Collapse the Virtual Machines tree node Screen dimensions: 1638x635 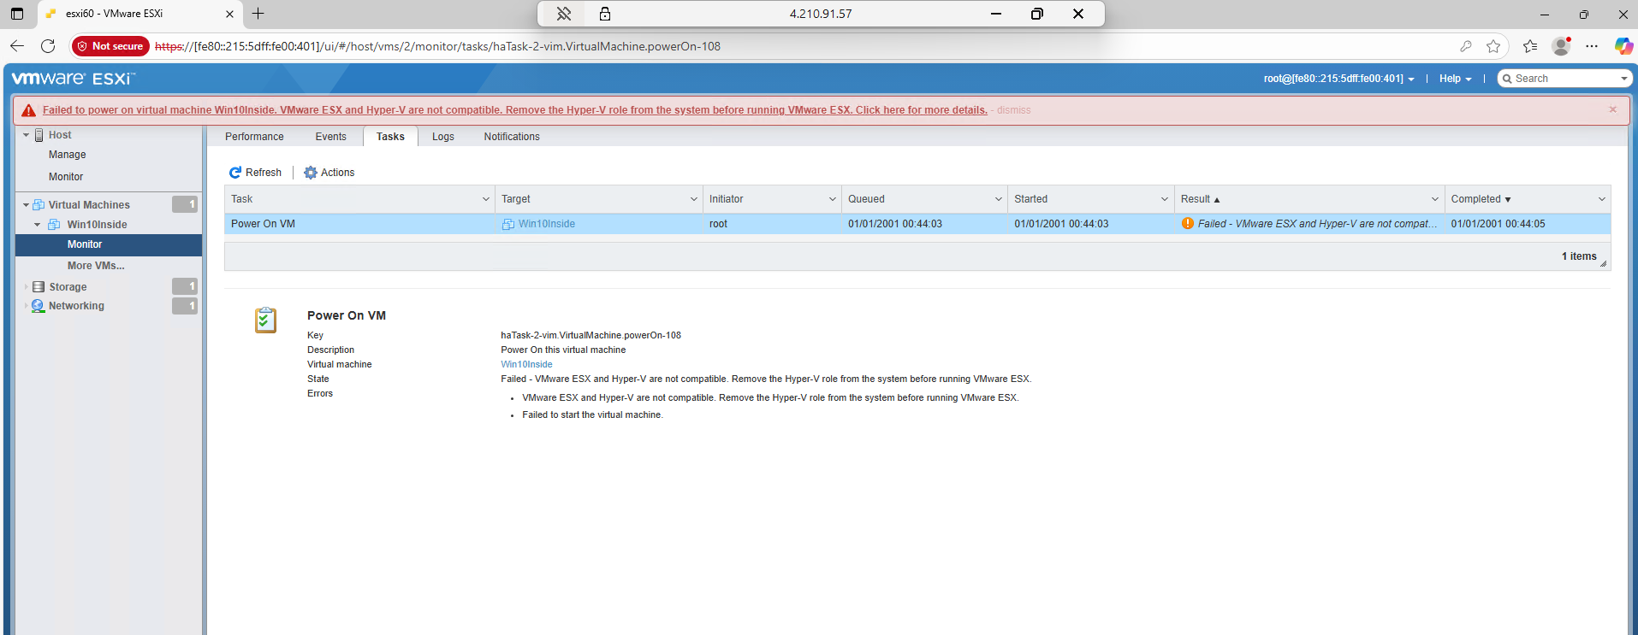(27, 205)
